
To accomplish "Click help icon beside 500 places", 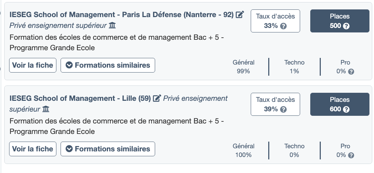I will [346, 26].
